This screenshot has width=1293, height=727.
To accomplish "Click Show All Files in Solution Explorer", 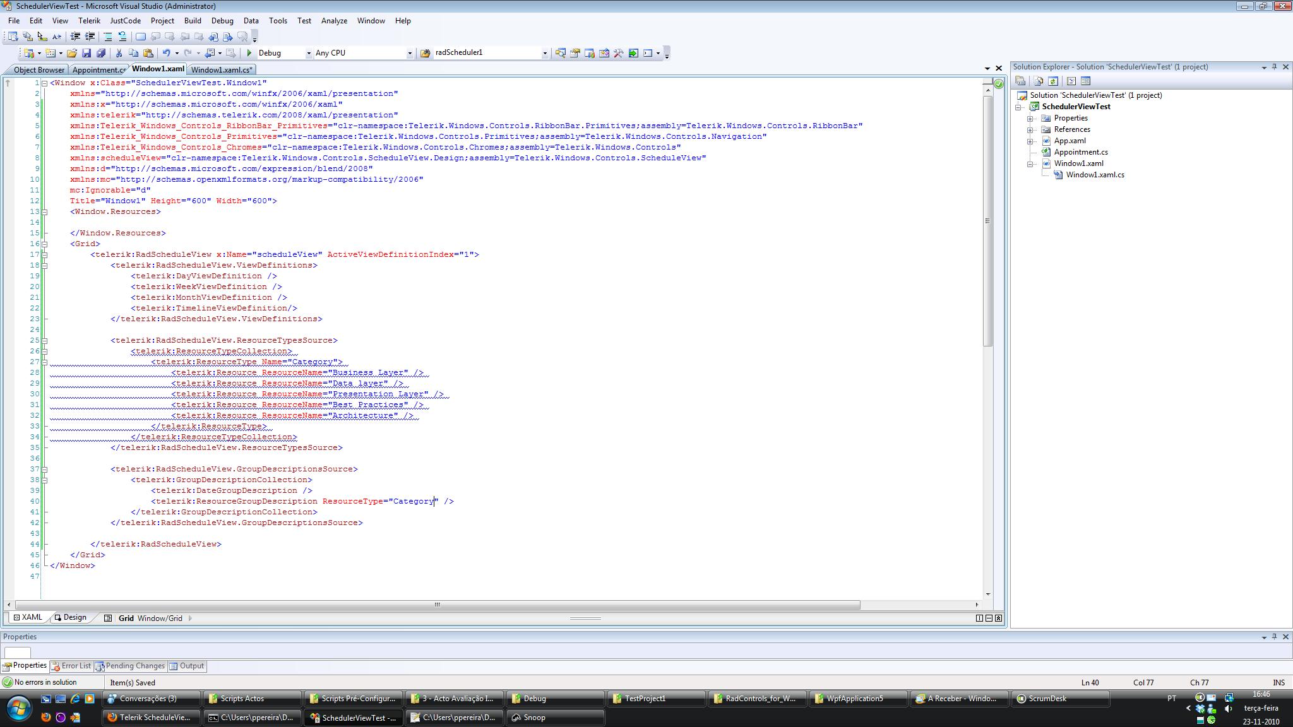I will (x=1039, y=81).
